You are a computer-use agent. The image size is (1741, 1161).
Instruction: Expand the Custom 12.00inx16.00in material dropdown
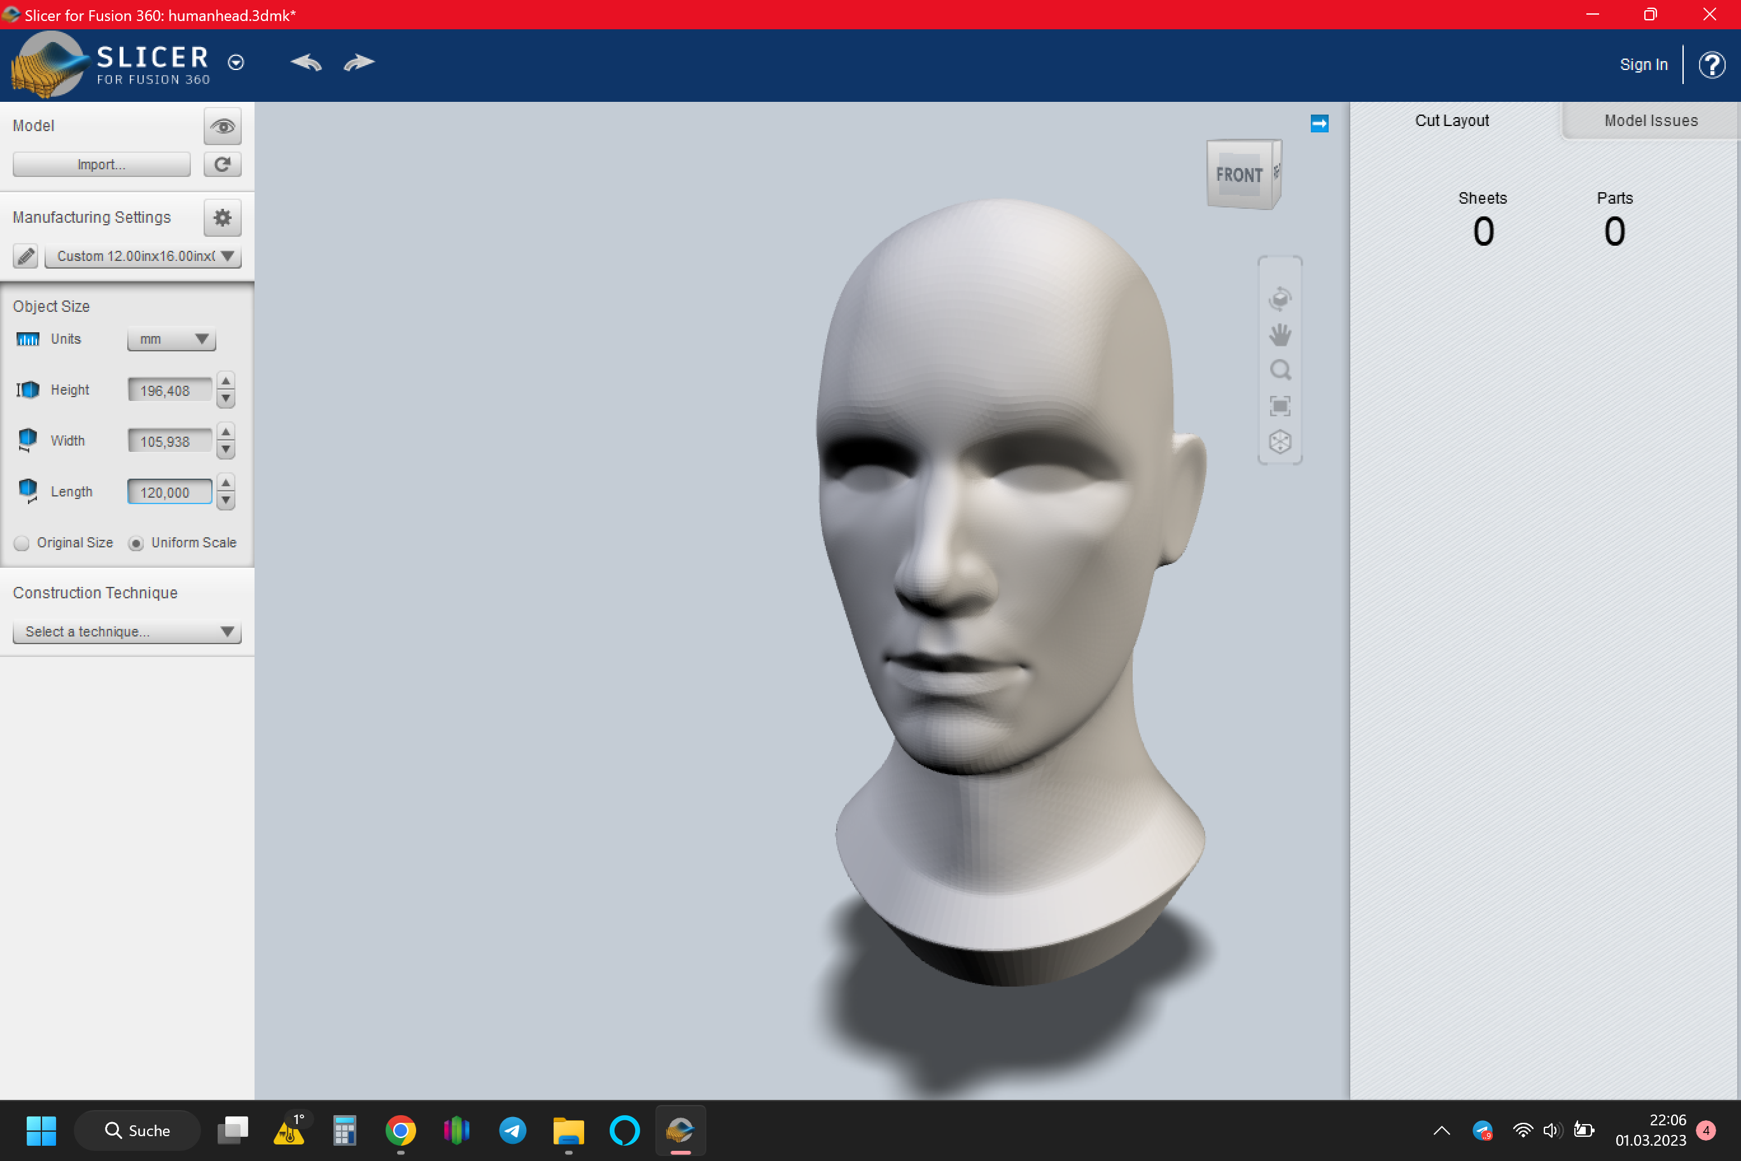pos(144,256)
